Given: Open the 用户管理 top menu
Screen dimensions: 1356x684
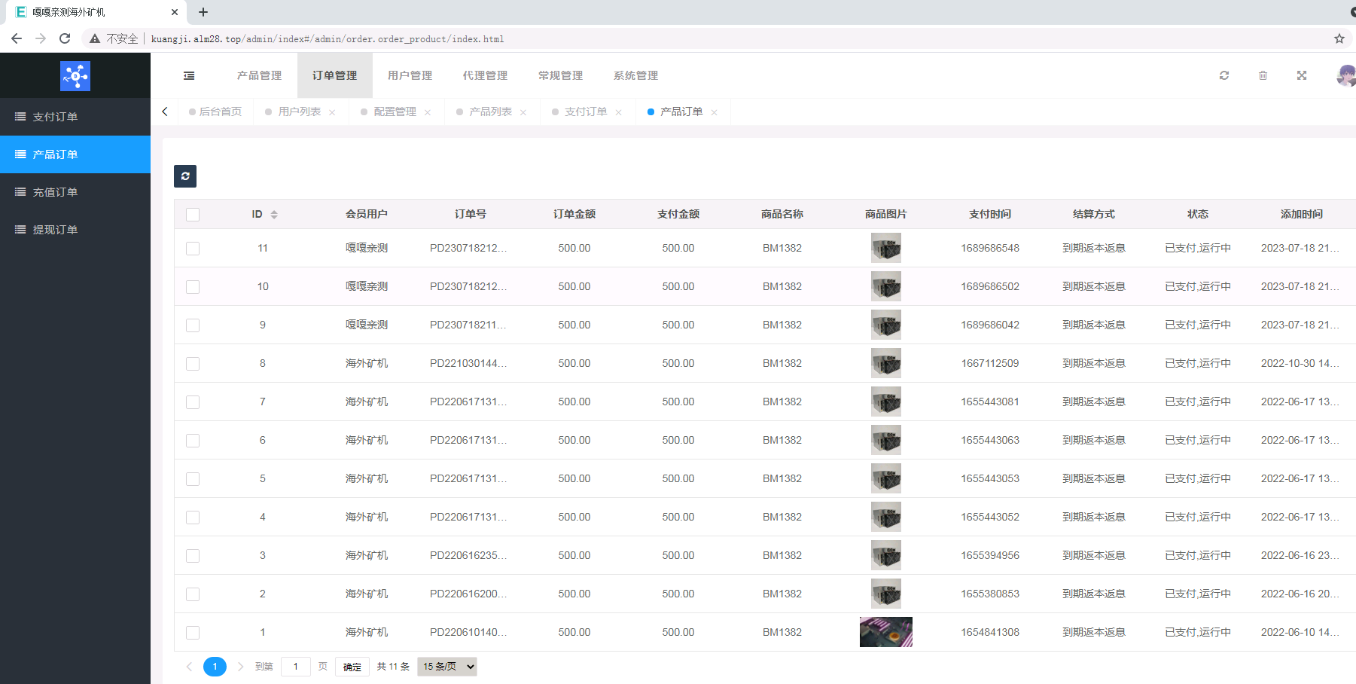Looking at the screenshot, I should tap(410, 75).
